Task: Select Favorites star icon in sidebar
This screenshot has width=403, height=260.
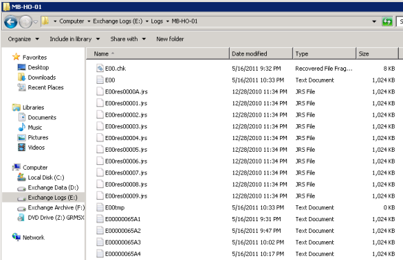Action: click(x=16, y=57)
